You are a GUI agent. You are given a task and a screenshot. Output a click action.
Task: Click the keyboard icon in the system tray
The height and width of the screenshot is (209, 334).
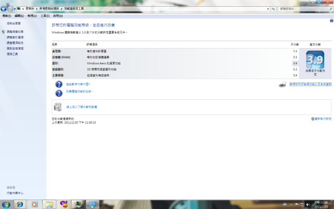285,204
